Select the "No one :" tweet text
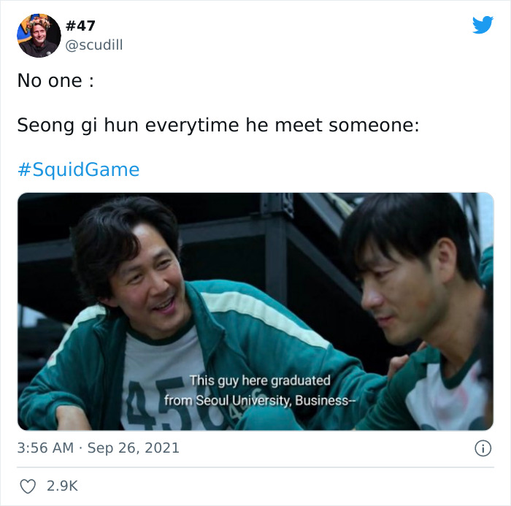Image resolution: width=511 pixels, height=506 pixels. coord(55,80)
